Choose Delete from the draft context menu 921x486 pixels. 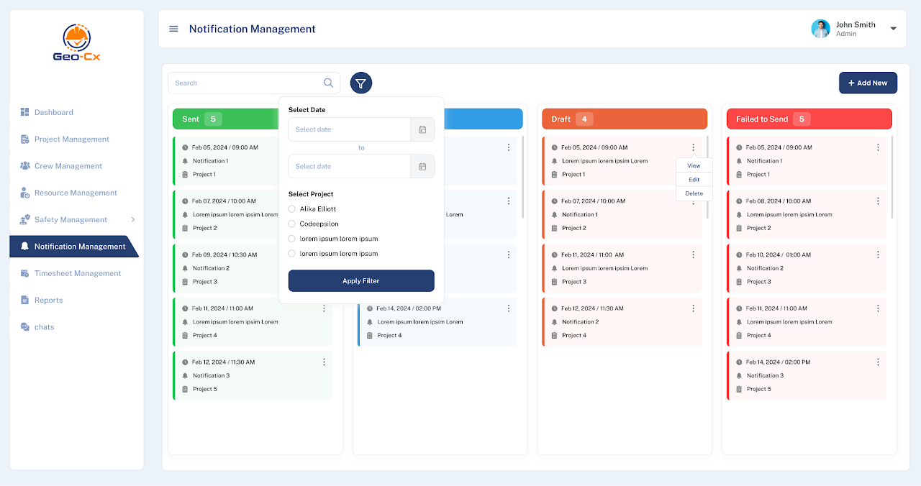click(694, 193)
